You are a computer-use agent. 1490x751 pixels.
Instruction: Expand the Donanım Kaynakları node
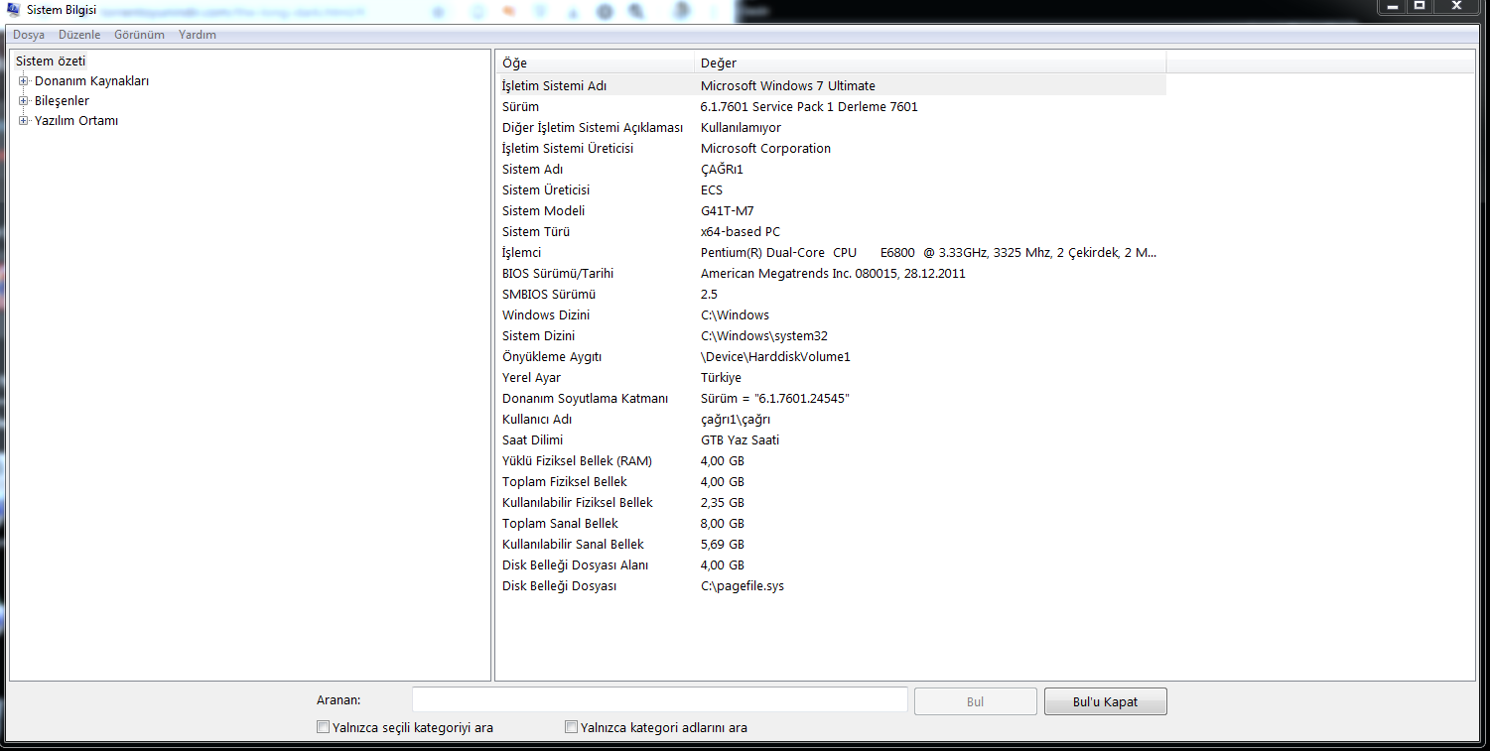[x=24, y=81]
